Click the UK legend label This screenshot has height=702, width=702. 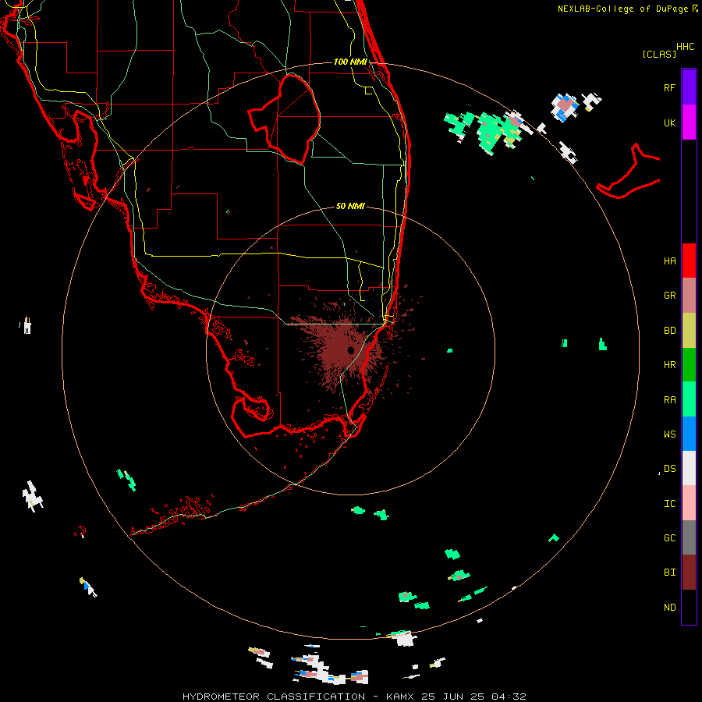(669, 123)
